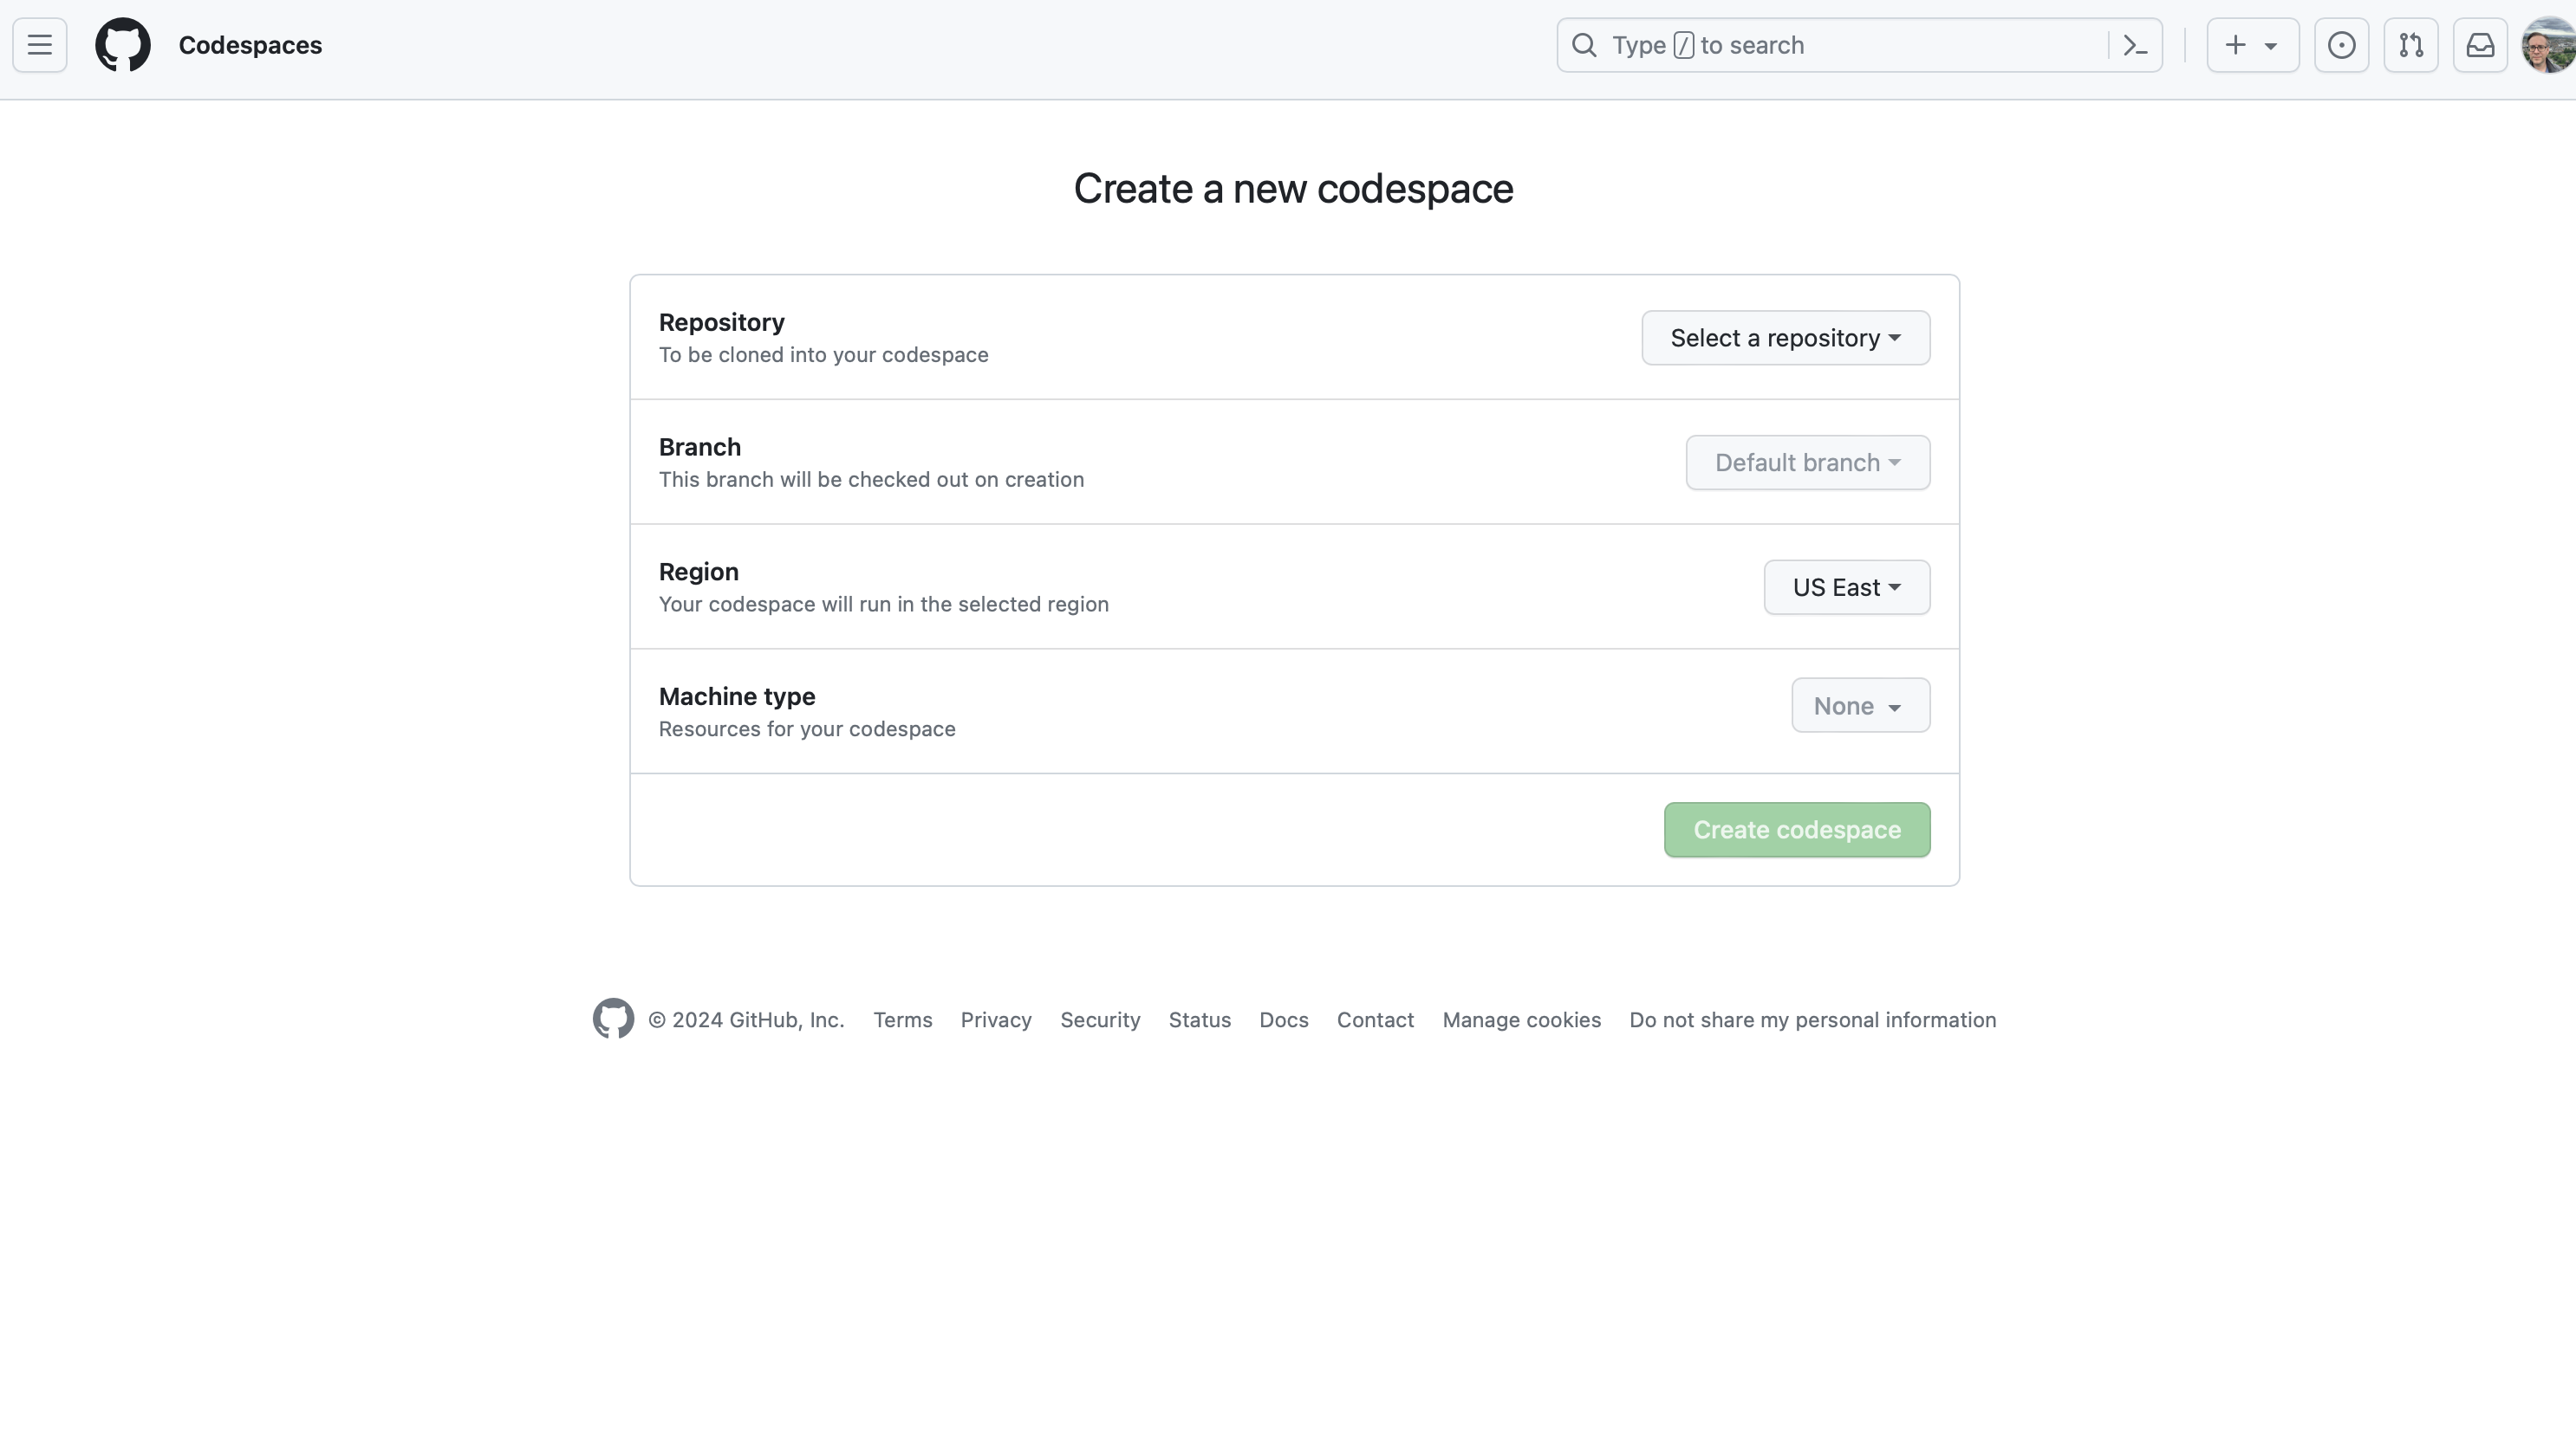
Task: Click 'Your codespace will run in the selected region'
Action: click(x=883, y=605)
